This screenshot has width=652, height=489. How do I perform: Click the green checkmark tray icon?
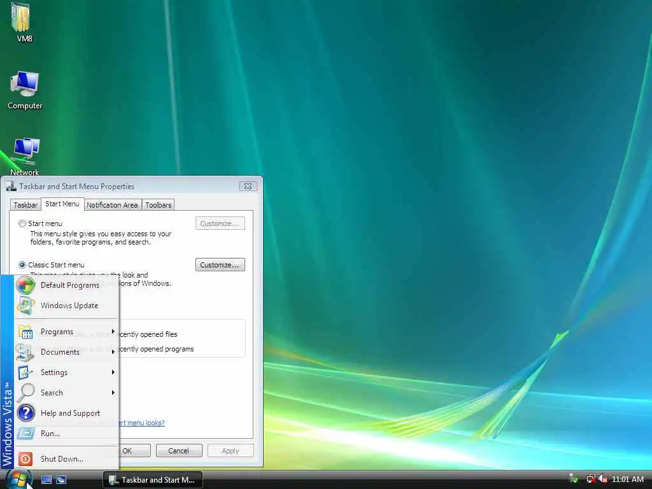pyautogui.click(x=574, y=479)
